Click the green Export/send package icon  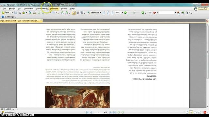coord(24,13)
